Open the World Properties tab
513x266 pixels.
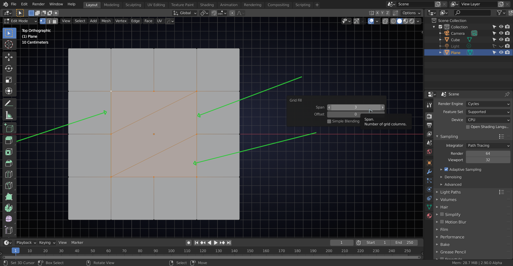click(x=429, y=152)
